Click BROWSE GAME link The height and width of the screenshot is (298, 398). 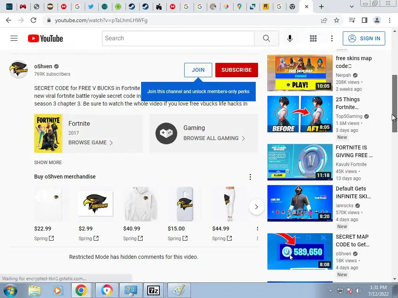90,143
